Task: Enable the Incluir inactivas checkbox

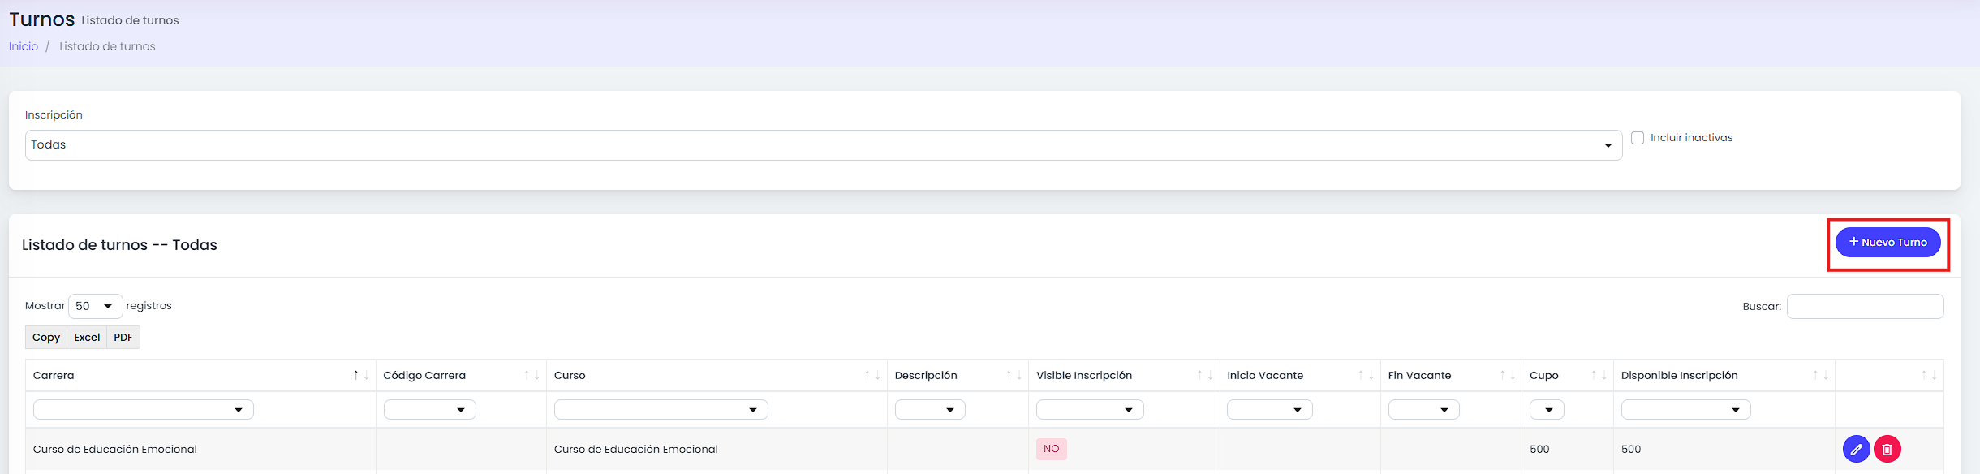Action: 1638,138
